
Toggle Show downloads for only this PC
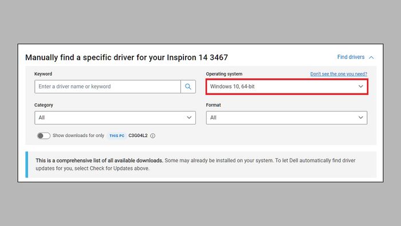[44, 135]
